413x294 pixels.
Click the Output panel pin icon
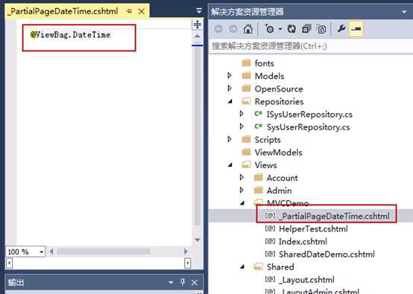pos(182,282)
